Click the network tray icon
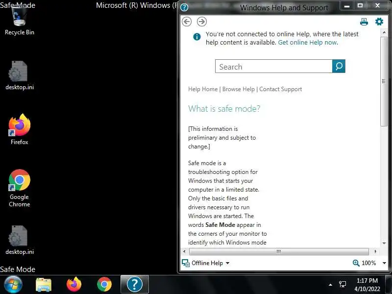Image resolution: width=392 pixels, height=294 pixels. point(343,284)
